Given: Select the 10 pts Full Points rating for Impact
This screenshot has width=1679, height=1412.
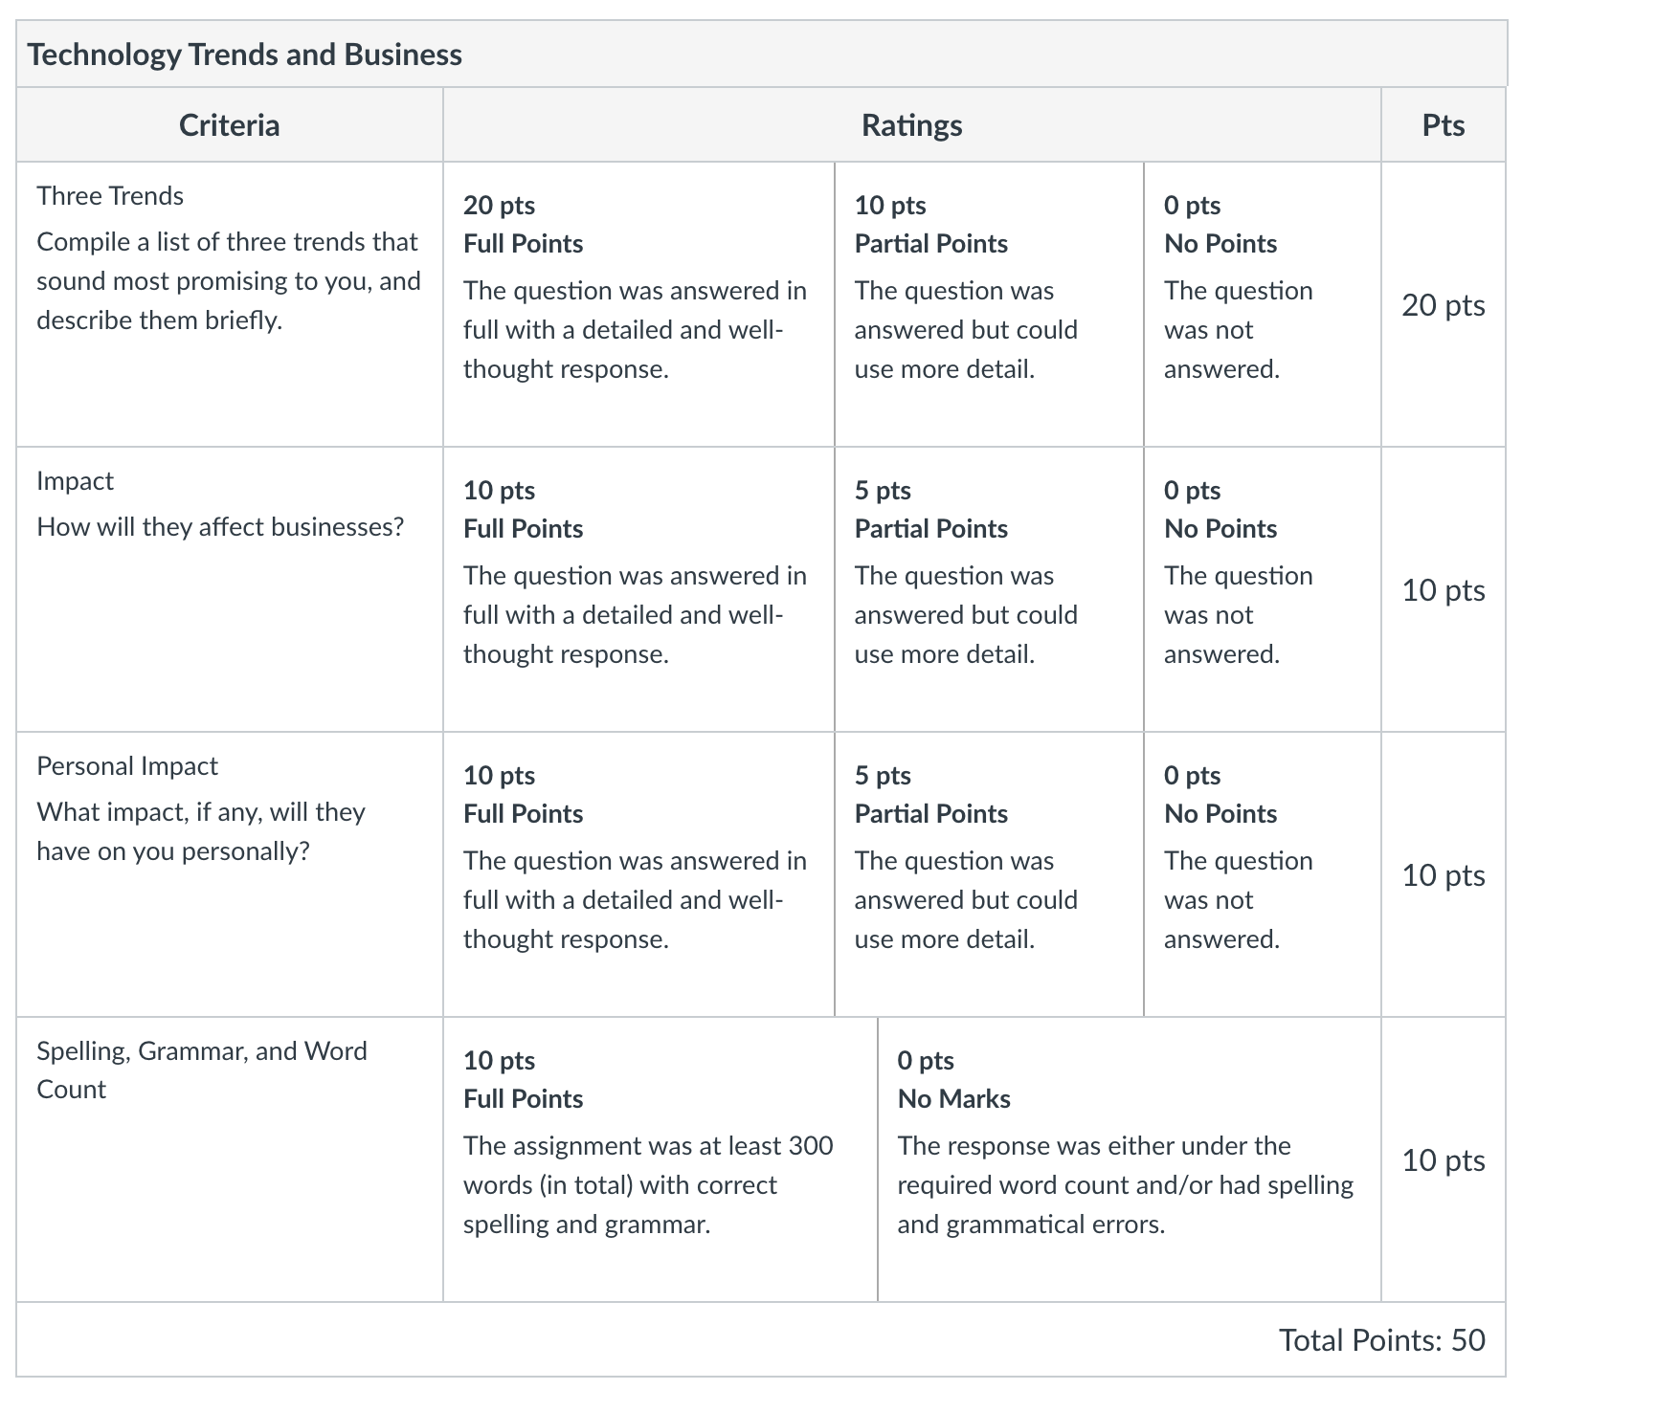Looking at the screenshot, I should [638, 589].
